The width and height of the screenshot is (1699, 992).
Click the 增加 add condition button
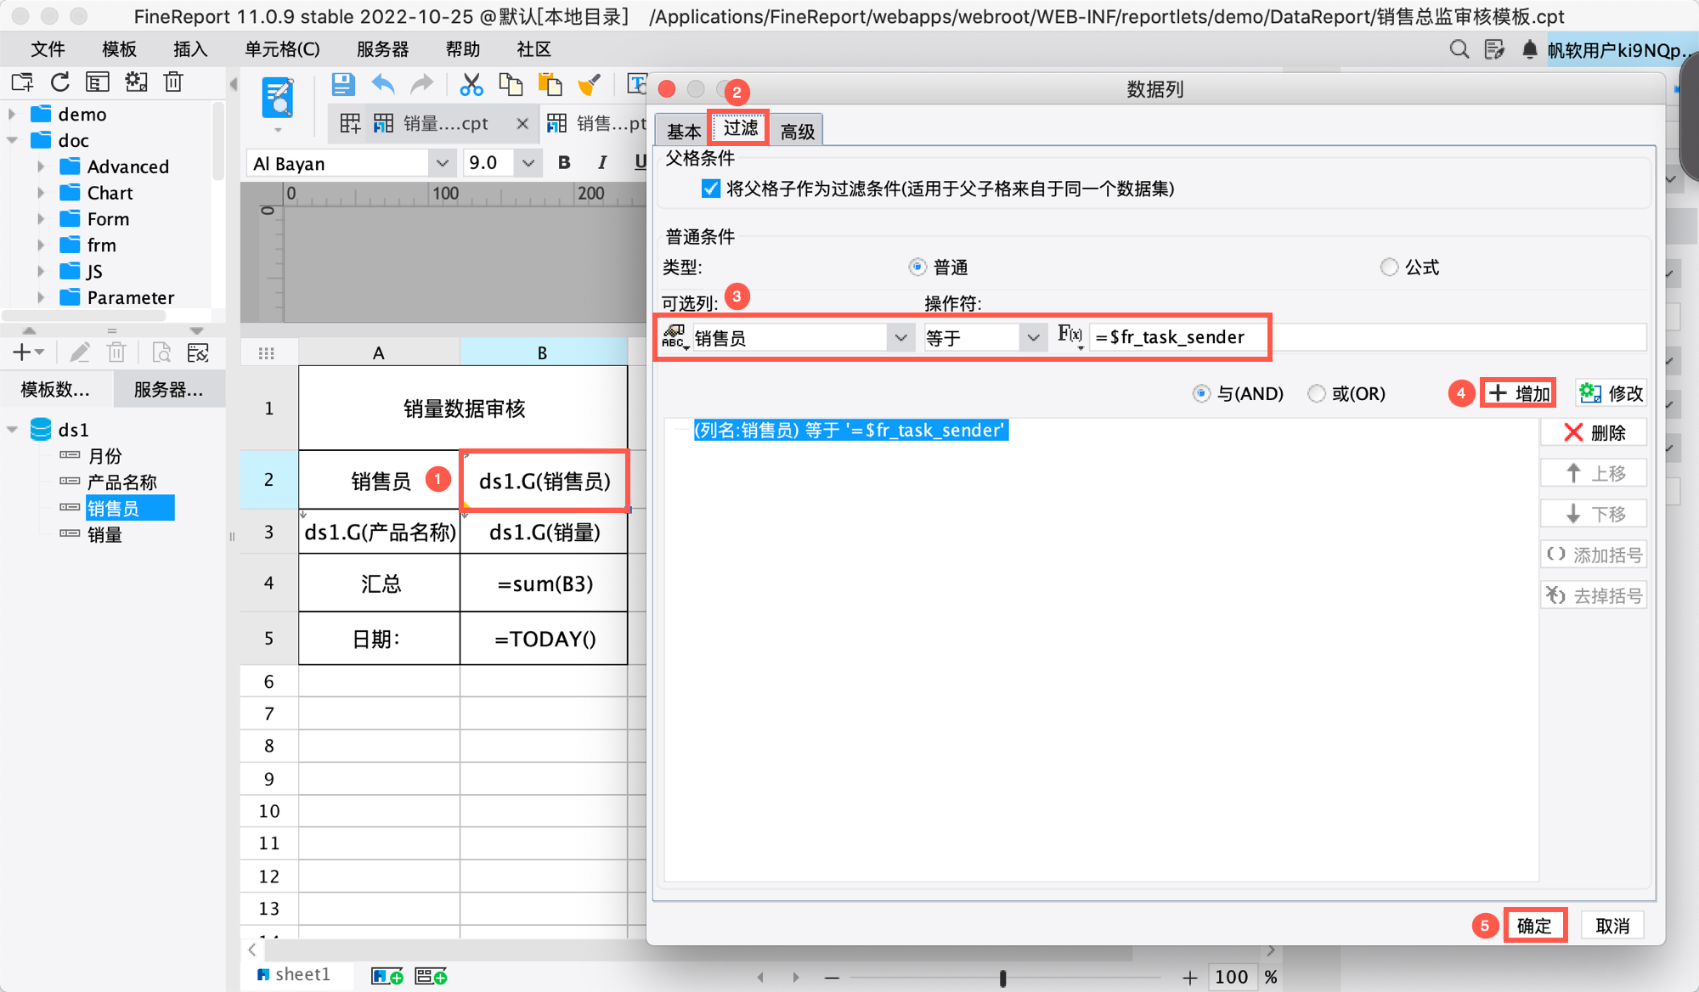pos(1519,393)
